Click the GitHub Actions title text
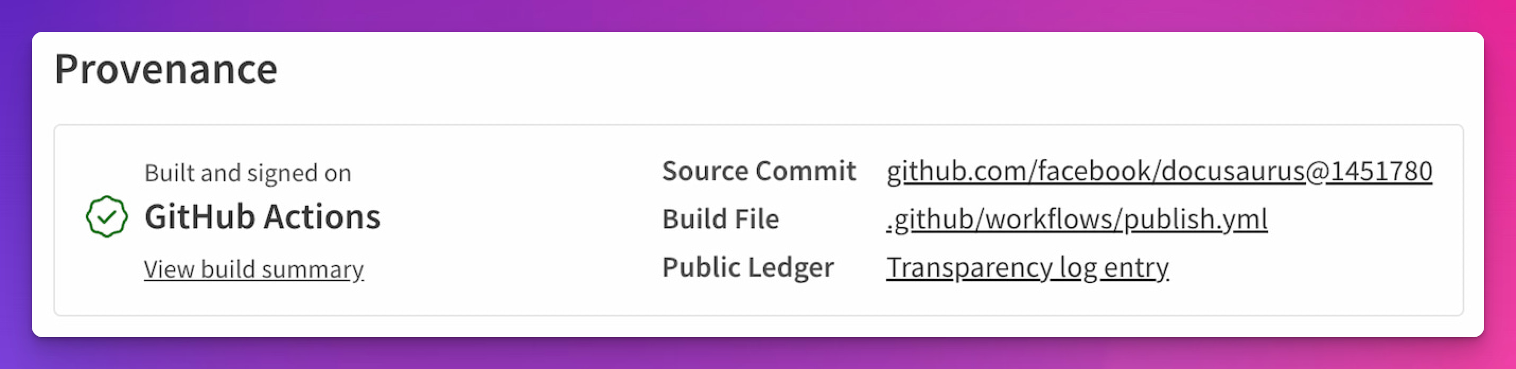The image size is (1516, 369). [263, 216]
